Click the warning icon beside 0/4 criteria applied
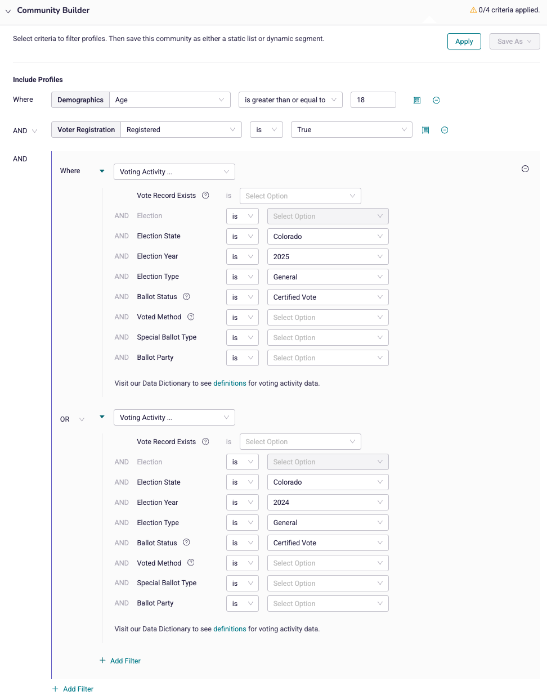The height and width of the screenshot is (696, 547). pyautogui.click(x=473, y=10)
